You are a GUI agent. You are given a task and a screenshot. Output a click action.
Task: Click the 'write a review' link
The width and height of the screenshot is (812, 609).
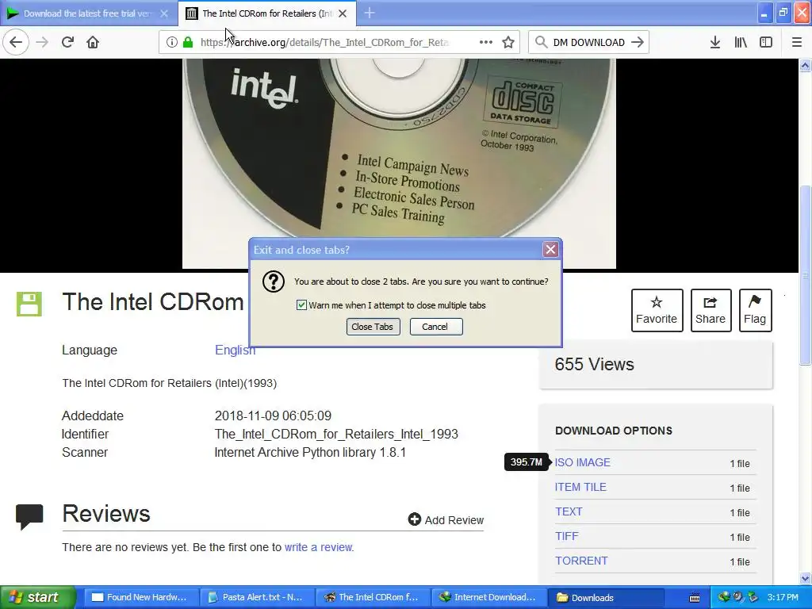(318, 547)
